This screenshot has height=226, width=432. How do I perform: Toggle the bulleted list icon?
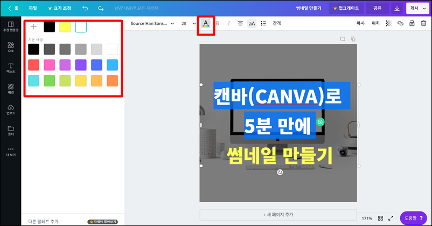tap(263, 23)
